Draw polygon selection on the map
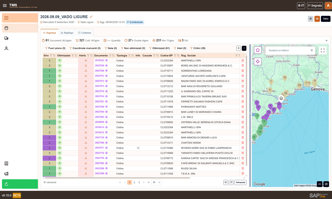 tap(258, 50)
